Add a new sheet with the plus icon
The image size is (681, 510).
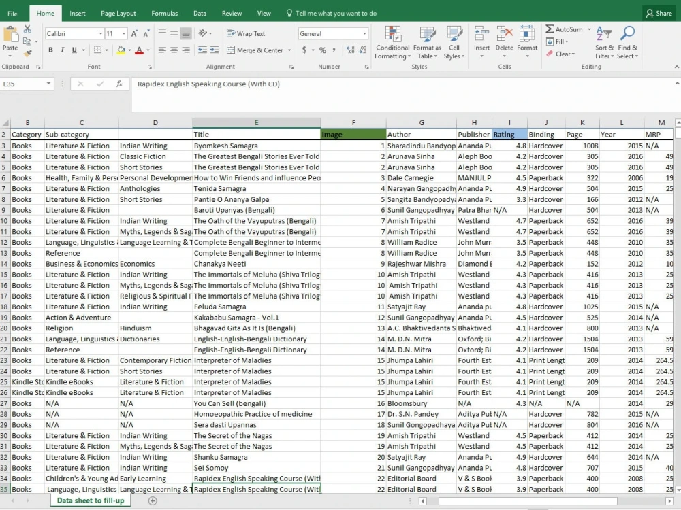pos(153,501)
